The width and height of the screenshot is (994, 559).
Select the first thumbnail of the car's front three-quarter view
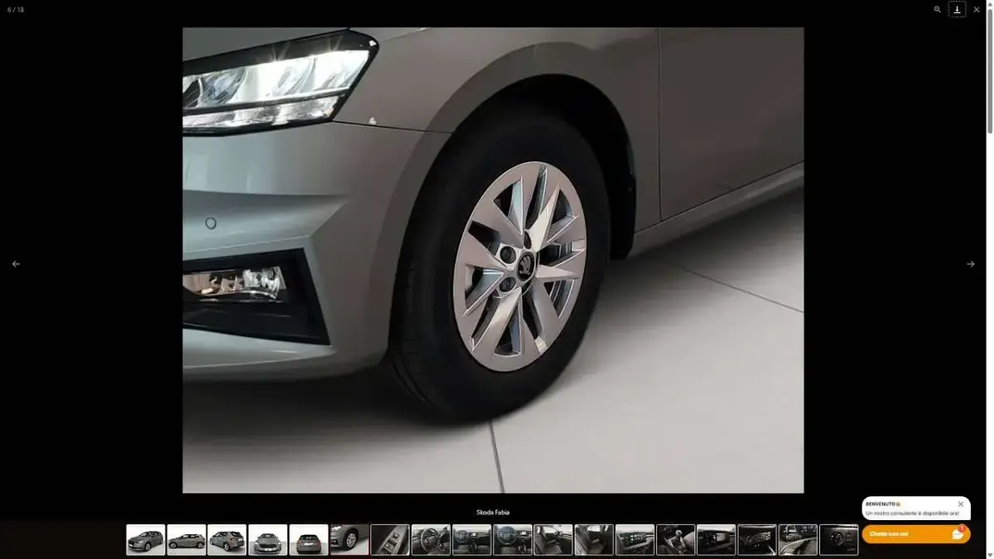(x=146, y=540)
